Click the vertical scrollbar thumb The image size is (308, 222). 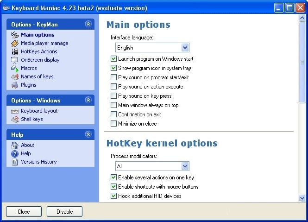pyautogui.click(x=302, y=63)
